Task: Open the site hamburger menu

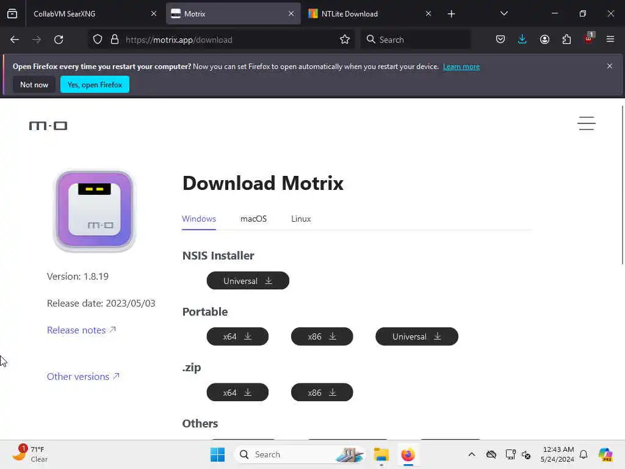Action: tap(587, 123)
